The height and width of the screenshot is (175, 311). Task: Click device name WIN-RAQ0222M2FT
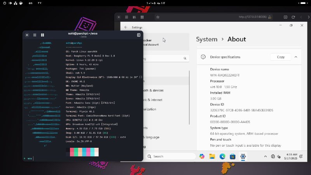(x=225, y=75)
